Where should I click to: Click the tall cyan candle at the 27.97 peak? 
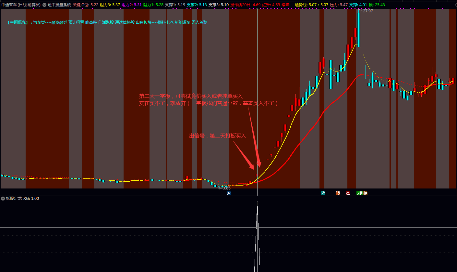(x=358, y=30)
